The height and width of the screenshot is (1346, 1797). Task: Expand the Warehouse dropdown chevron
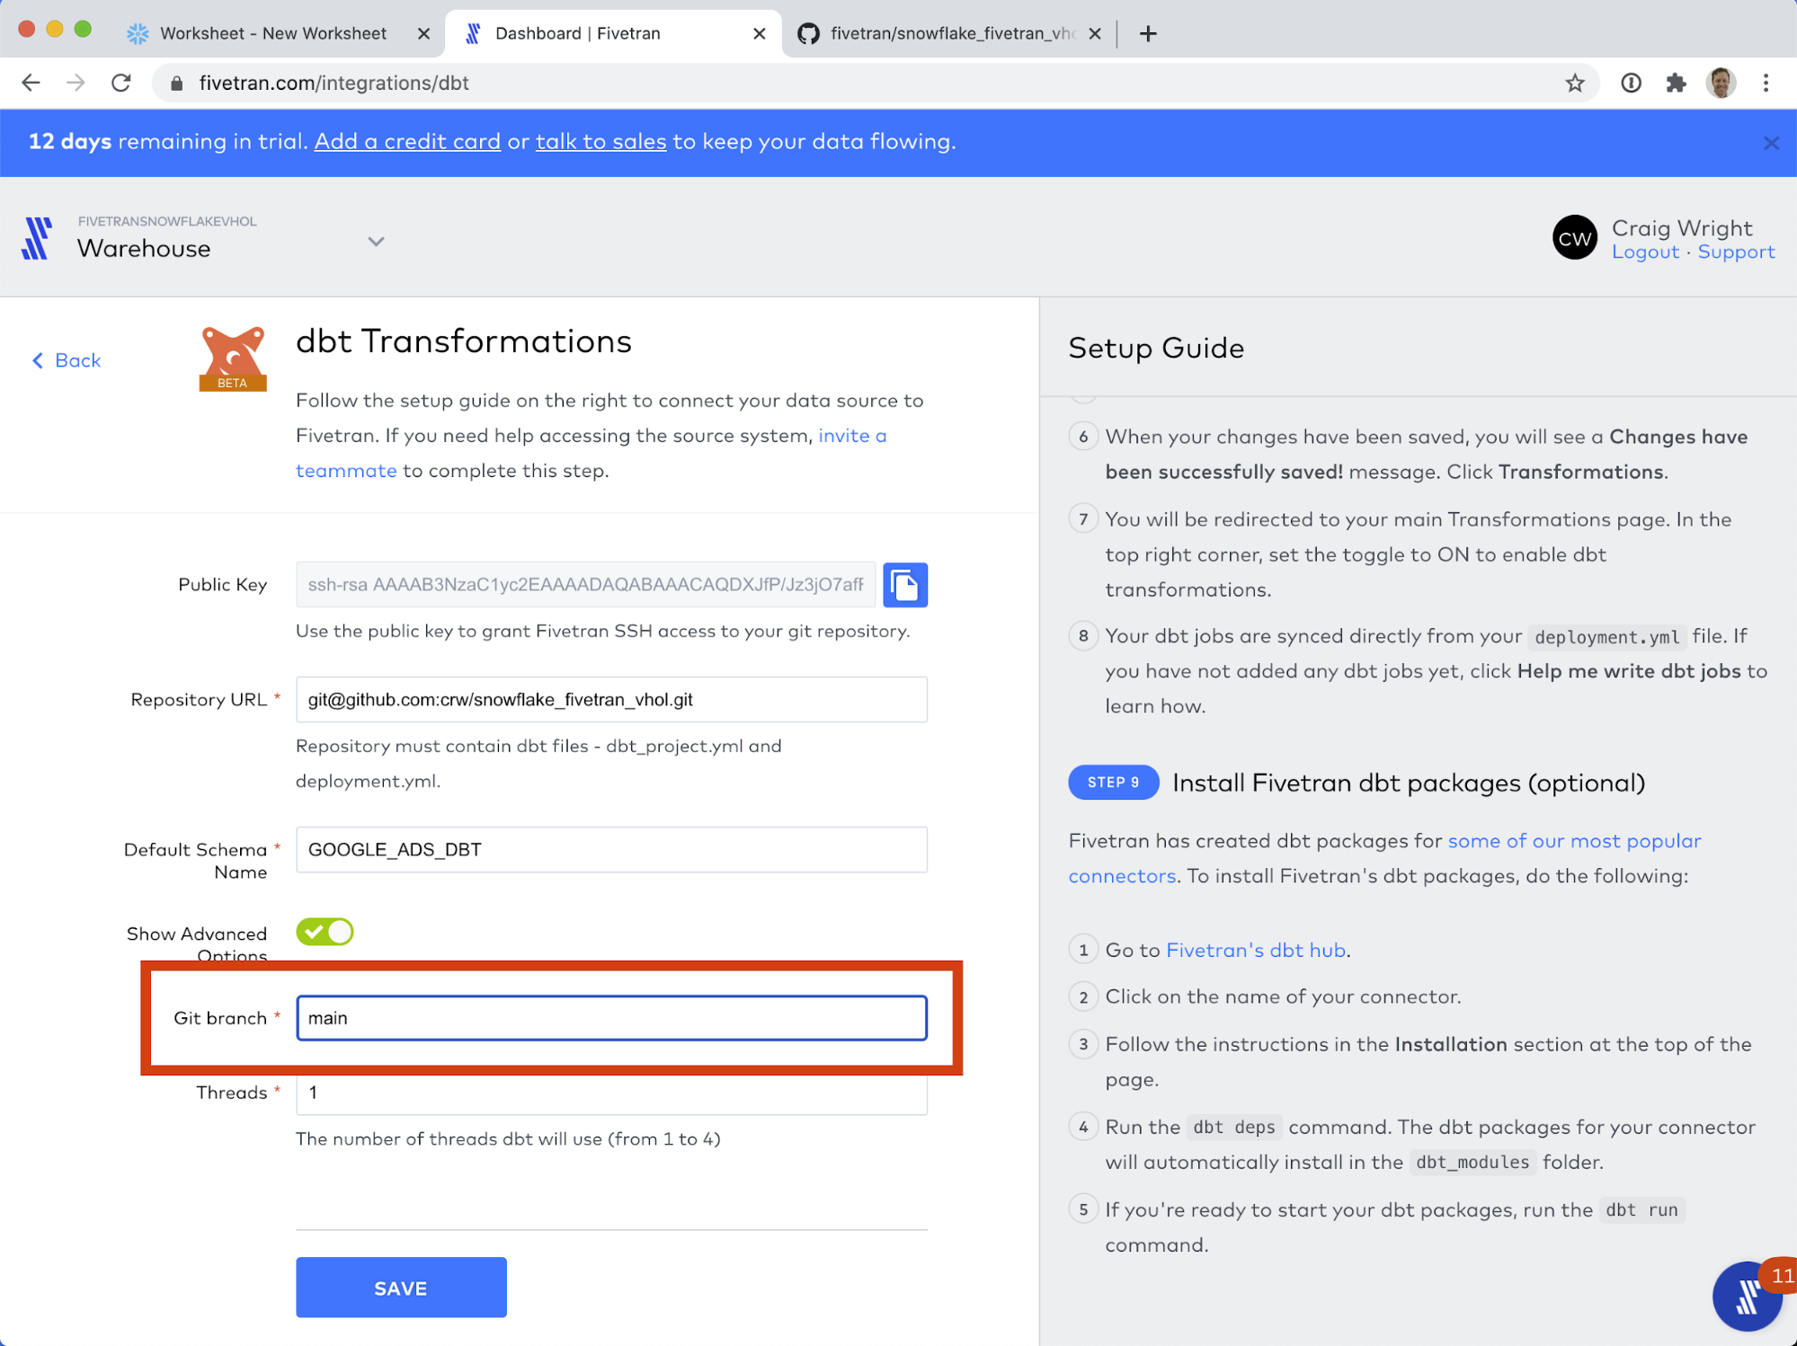pos(376,241)
